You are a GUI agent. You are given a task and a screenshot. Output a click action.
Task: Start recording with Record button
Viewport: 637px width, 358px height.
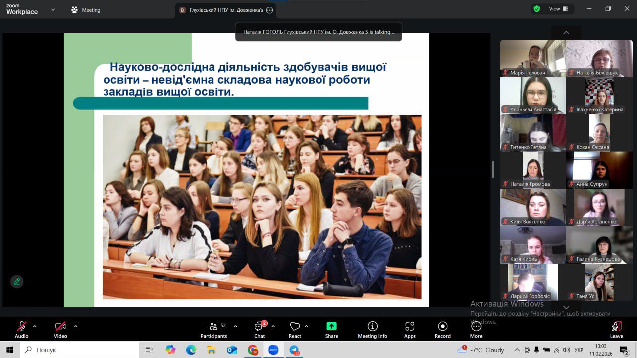coord(442,329)
